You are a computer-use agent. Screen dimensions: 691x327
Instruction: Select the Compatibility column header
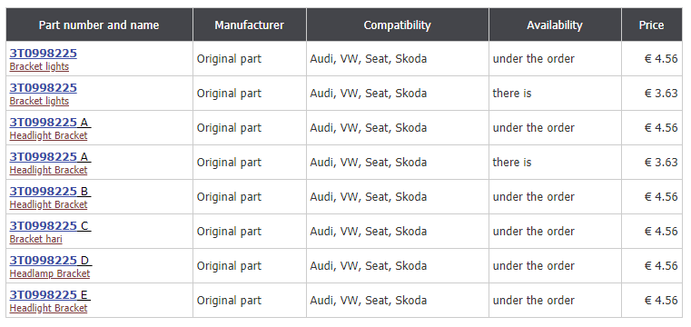(398, 25)
